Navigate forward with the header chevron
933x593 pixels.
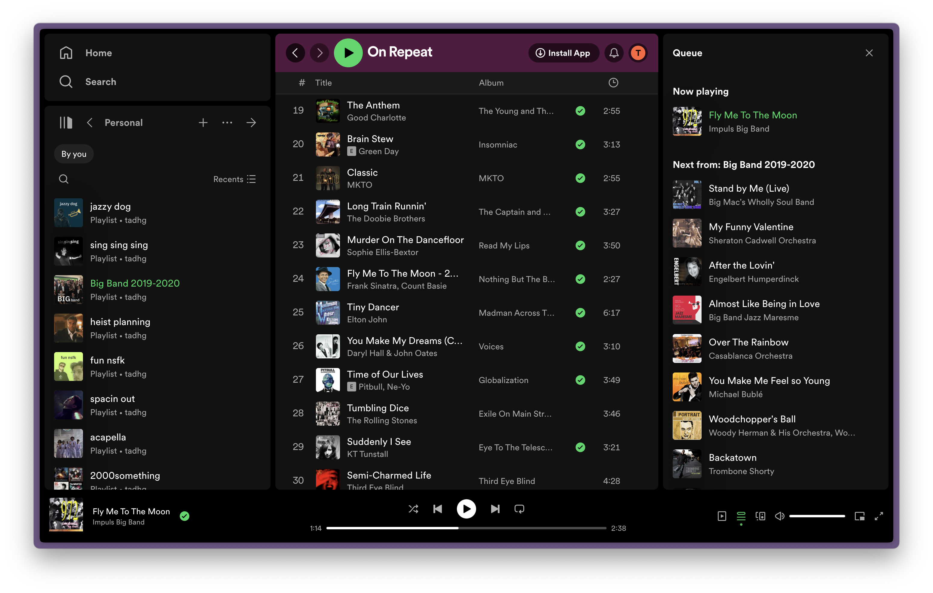point(319,53)
